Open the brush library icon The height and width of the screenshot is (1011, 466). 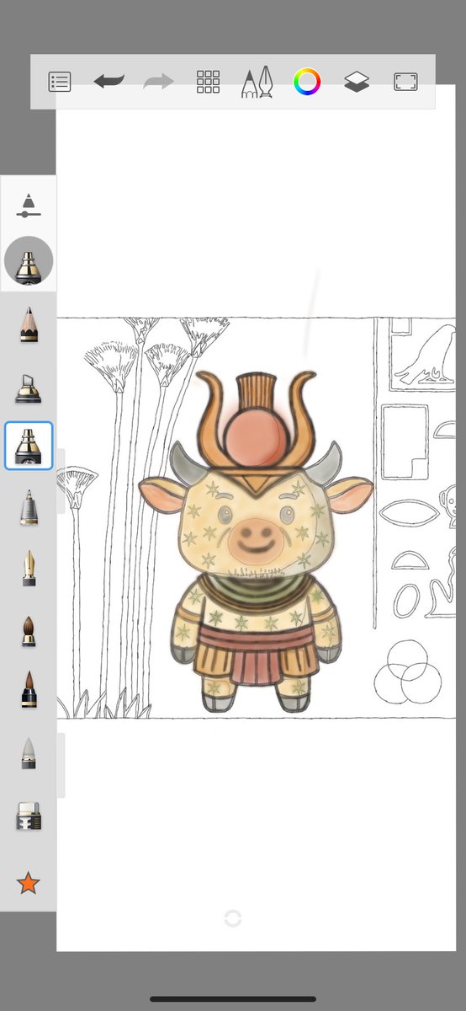(x=257, y=82)
